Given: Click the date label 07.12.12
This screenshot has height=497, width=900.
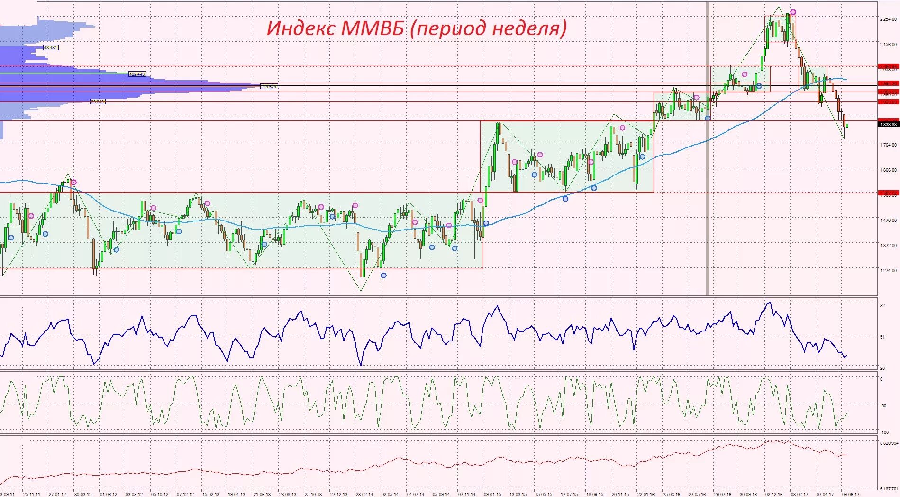Looking at the screenshot, I should pos(185,494).
